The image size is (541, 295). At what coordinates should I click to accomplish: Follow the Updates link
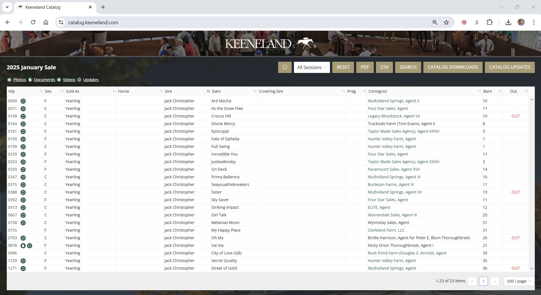click(x=91, y=80)
